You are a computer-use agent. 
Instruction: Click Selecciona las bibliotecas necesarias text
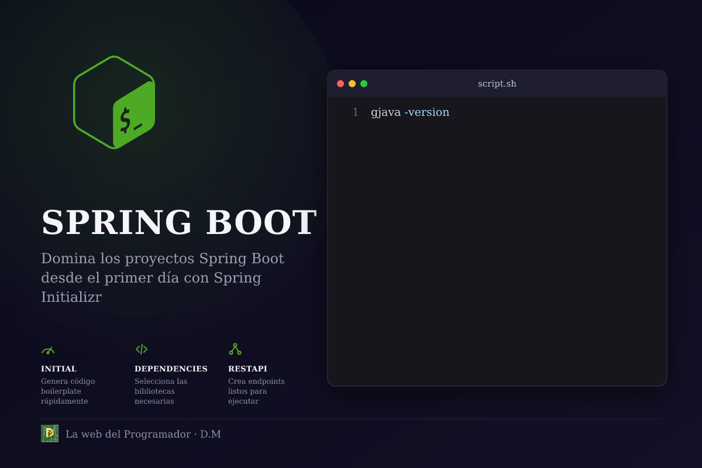coord(161,391)
